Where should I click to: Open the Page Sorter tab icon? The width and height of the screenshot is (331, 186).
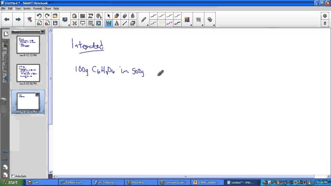[5, 34]
